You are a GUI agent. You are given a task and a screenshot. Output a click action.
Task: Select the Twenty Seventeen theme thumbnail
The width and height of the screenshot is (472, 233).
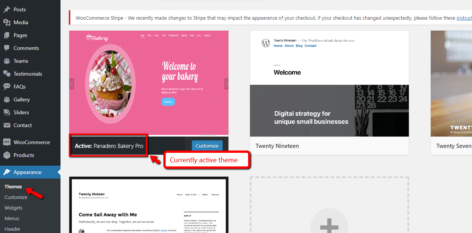tap(451, 84)
